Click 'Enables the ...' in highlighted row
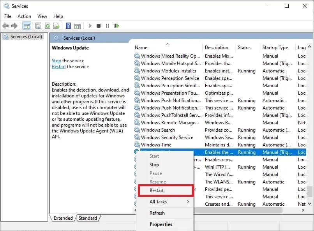314x231 pixels. pos(219,152)
